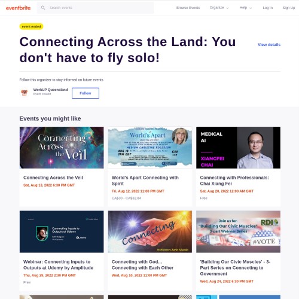
Task: Open the WorkUP Queensland organizer avatar
Action: [25, 93]
